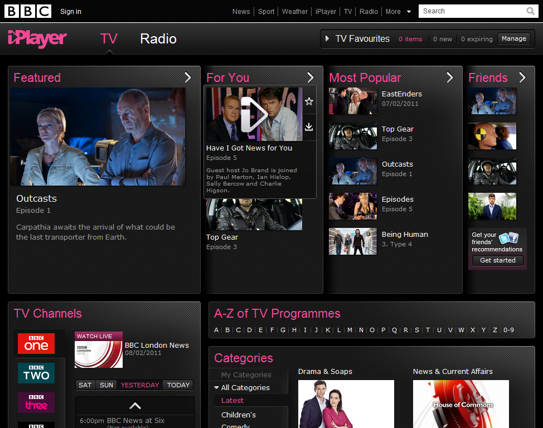Select letter Z in the A-Z list
The width and height of the screenshot is (543, 428).
(495, 330)
